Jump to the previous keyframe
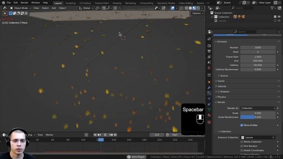Image resolution: width=283 pixels, height=159 pixels. [99, 135]
